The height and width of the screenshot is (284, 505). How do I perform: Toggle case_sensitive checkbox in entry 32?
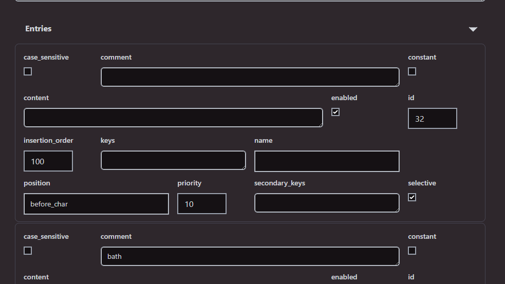(28, 71)
